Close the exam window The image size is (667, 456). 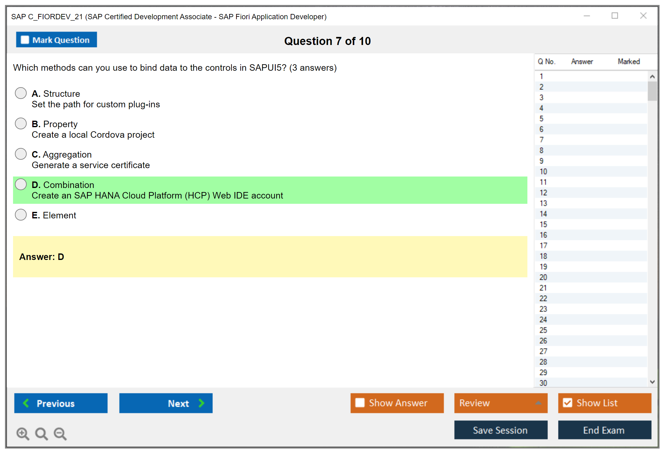tap(643, 16)
